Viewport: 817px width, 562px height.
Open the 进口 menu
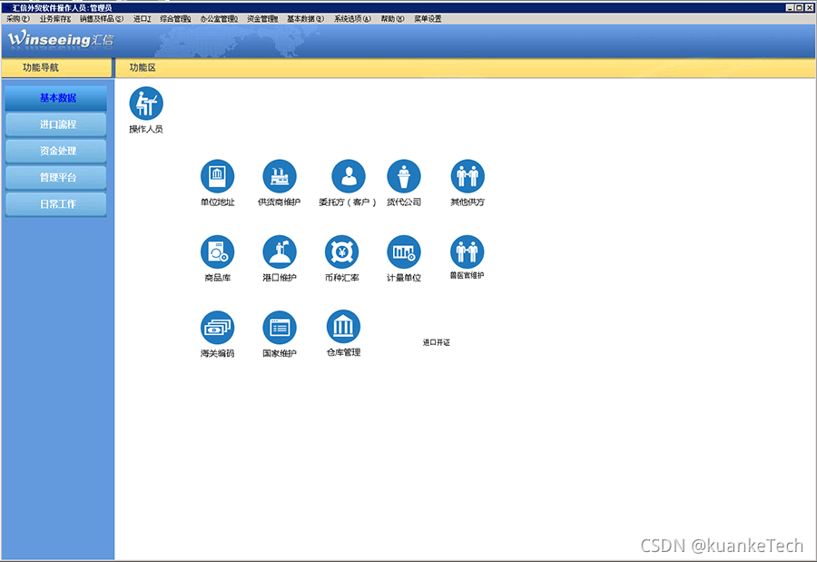(142, 19)
